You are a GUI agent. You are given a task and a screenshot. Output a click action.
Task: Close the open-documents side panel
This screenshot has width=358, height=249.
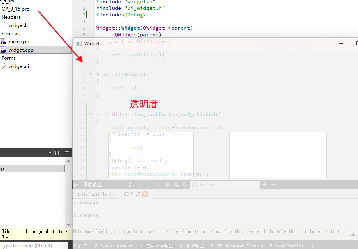(67, 153)
